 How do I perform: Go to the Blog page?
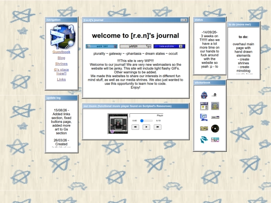(x=61, y=58)
